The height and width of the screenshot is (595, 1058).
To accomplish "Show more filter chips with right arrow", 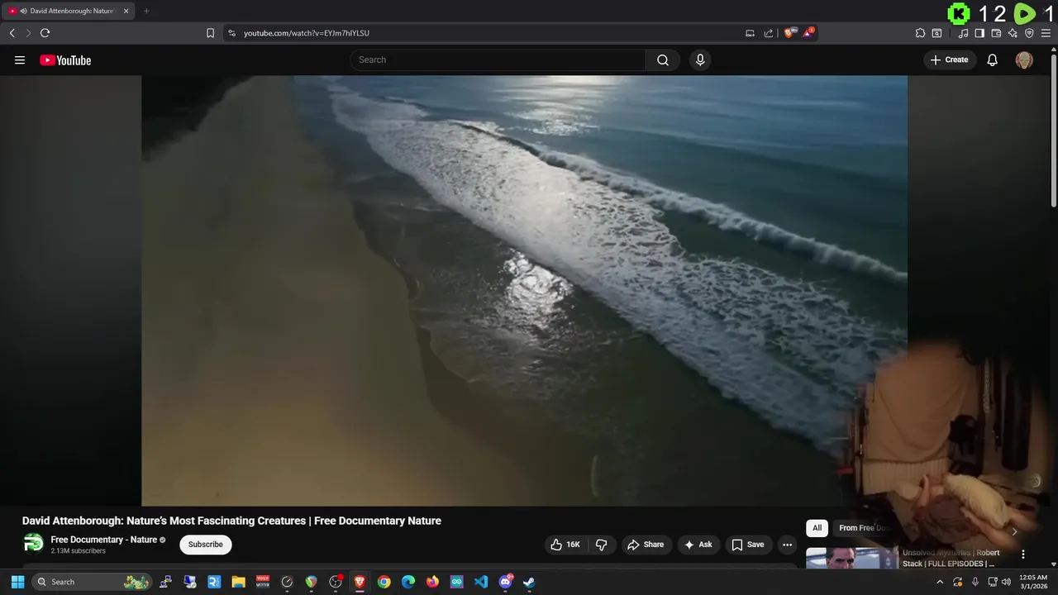I will (x=1014, y=531).
